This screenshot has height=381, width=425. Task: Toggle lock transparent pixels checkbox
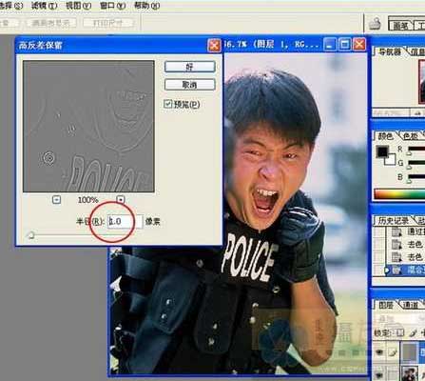pos(400,332)
